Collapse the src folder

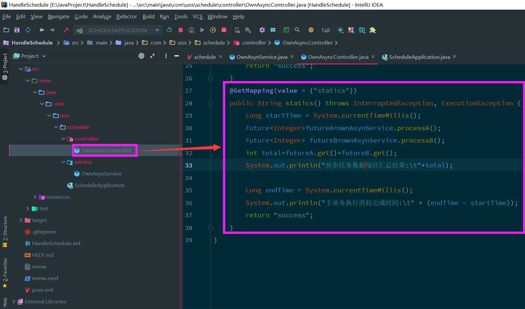(x=21, y=69)
